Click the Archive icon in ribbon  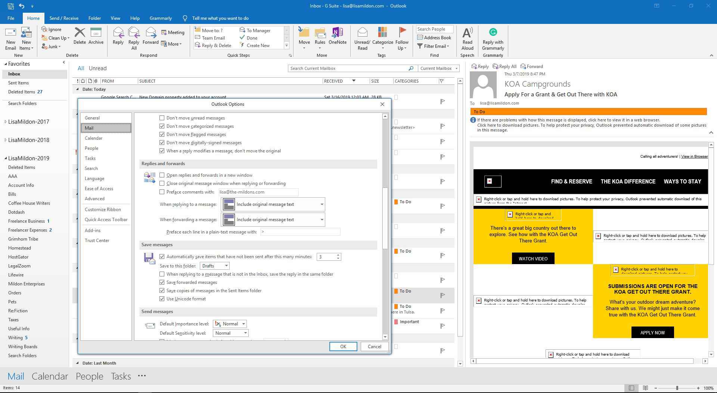point(96,33)
